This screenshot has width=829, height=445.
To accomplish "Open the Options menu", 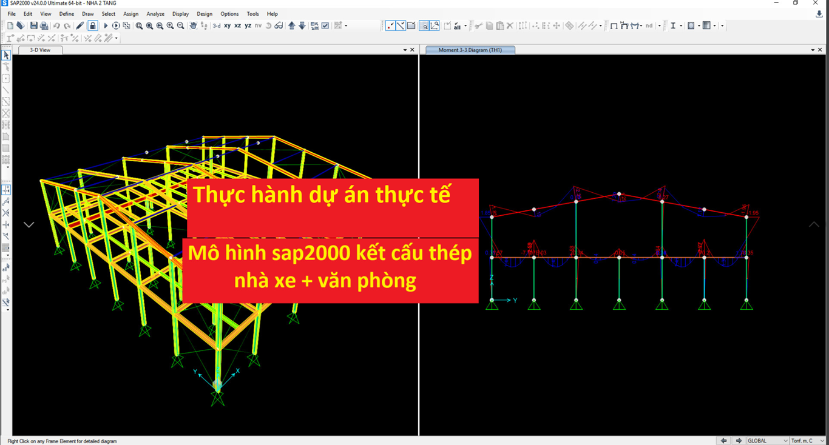I will pos(229,13).
